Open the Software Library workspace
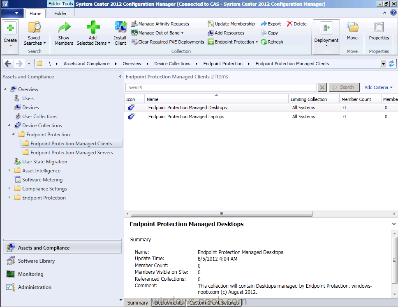This screenshot has height=307, width=398. pos(62,261)
